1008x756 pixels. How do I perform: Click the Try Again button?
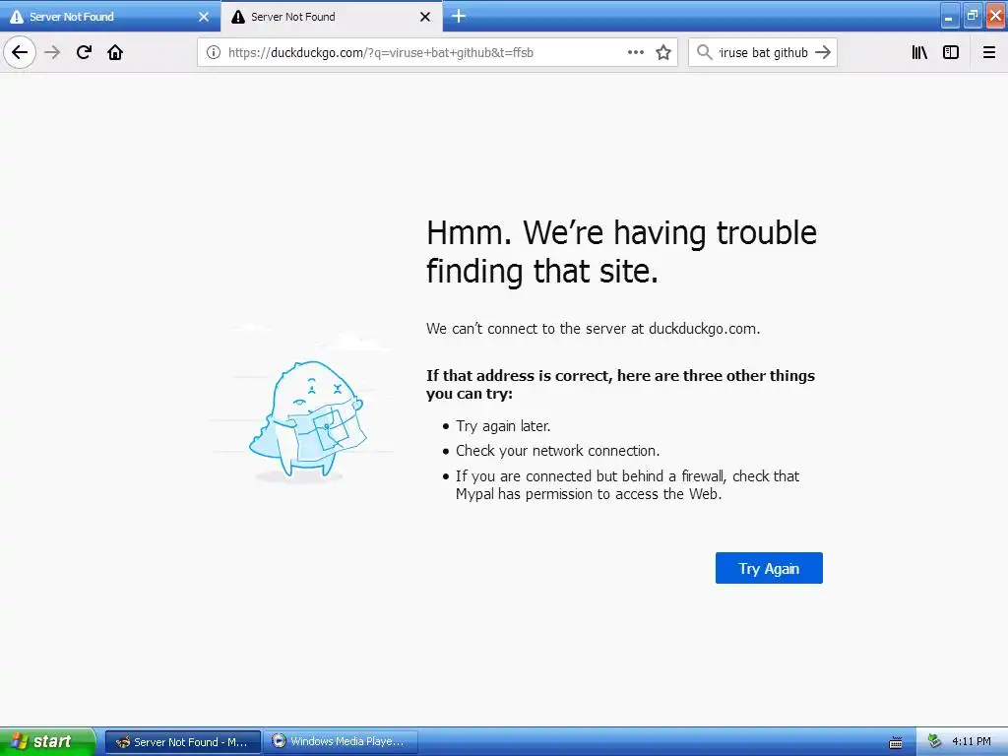click(769, 568)
